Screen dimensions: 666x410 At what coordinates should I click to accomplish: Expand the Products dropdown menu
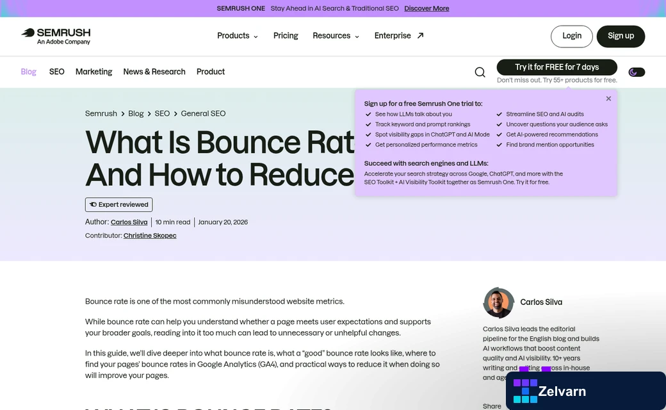(238, 36)
